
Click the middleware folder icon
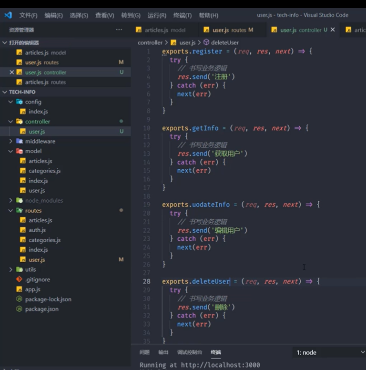pos(20,141)
